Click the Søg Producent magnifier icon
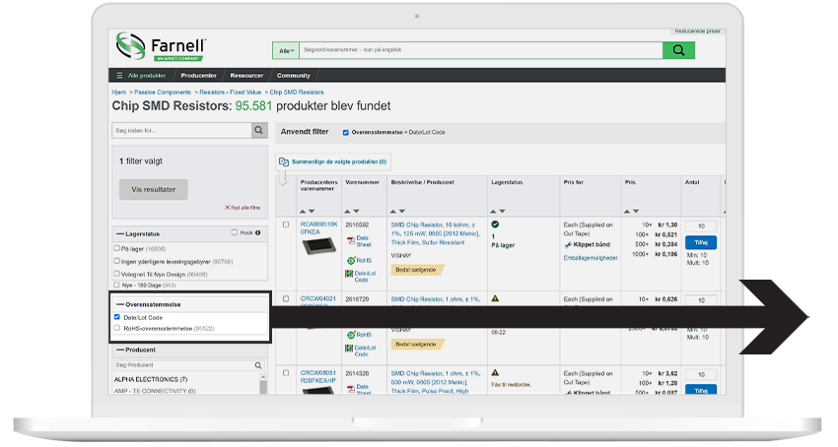Screen dimensions: 838x447 pos(258,365)
